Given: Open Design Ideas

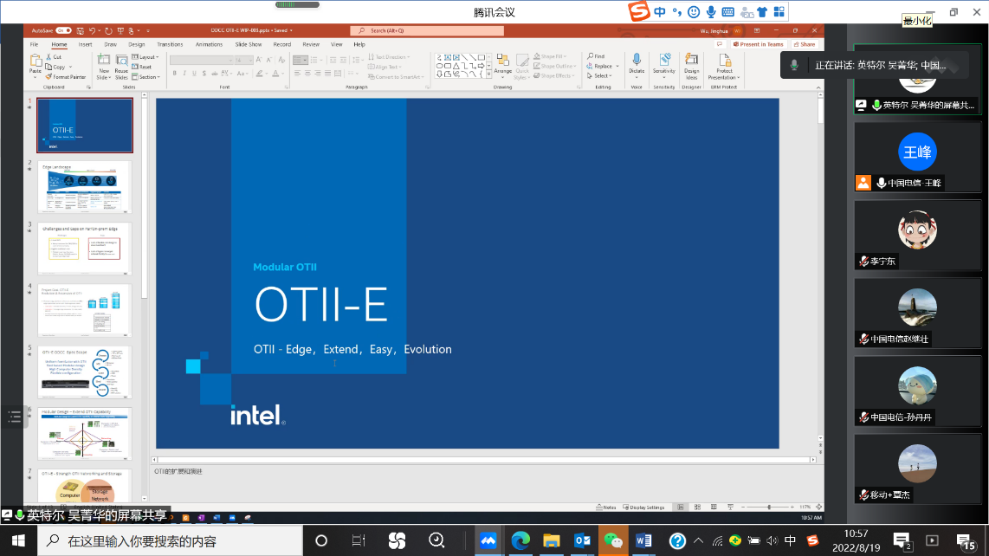Looking at the screenshot, I should coord(691,67).
